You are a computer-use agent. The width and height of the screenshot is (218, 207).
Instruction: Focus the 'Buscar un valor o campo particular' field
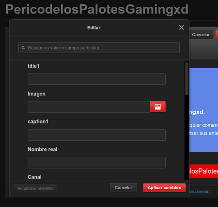[x=99, y=48]
